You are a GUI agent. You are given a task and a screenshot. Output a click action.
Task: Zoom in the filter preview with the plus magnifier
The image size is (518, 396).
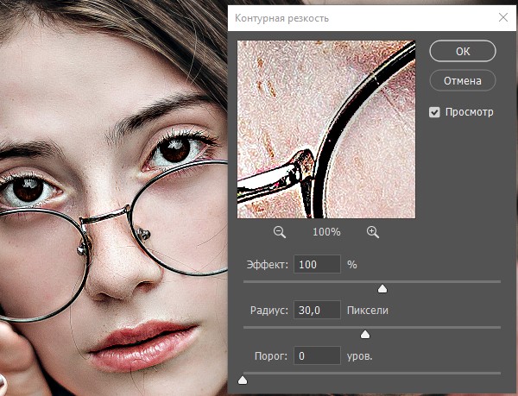tap(373, 232)
